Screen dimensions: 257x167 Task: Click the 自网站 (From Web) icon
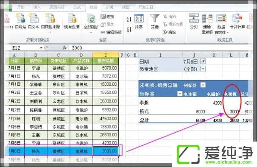tap(20, 21)
